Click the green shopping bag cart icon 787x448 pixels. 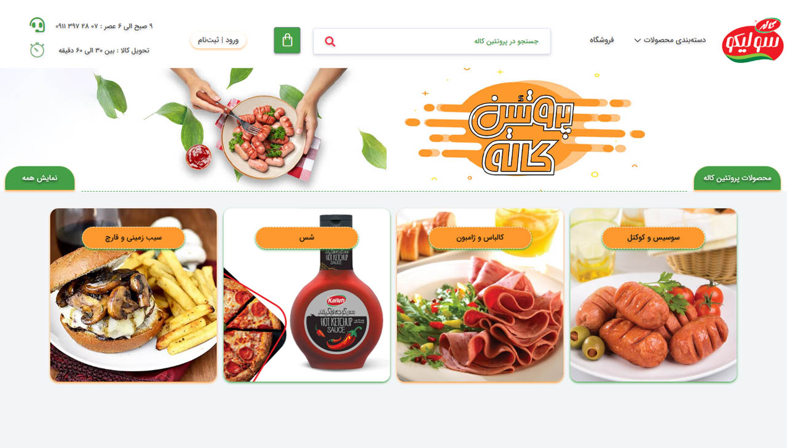click(287, 41)
